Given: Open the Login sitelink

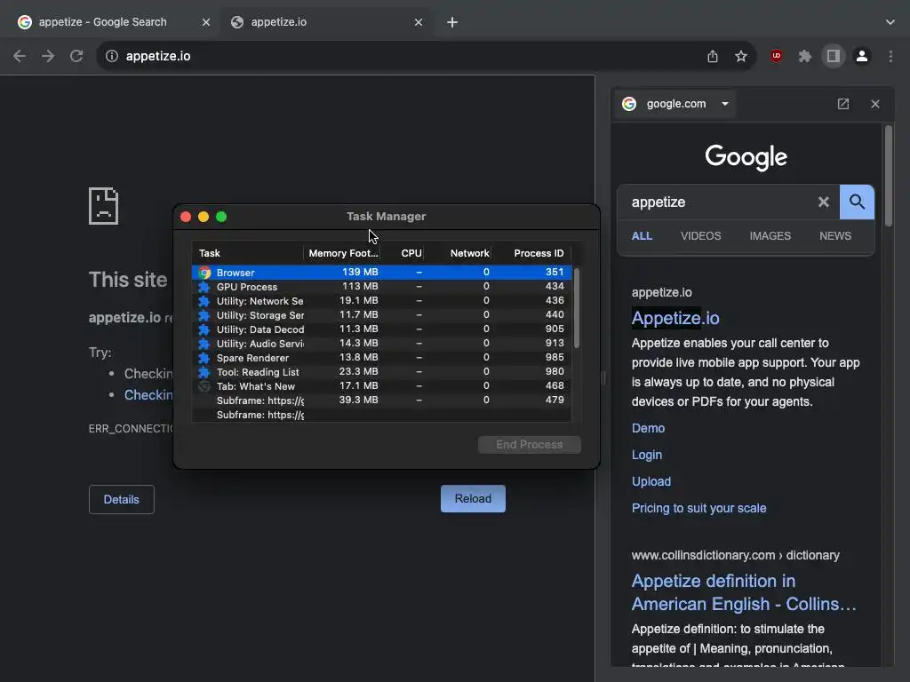Looking at the screenshot, I should tap(647, 455).
